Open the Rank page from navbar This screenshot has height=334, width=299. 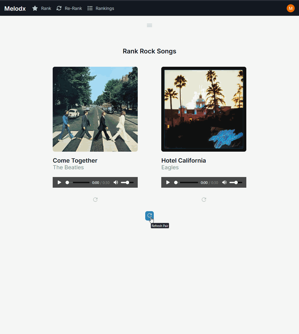[42, 8]
